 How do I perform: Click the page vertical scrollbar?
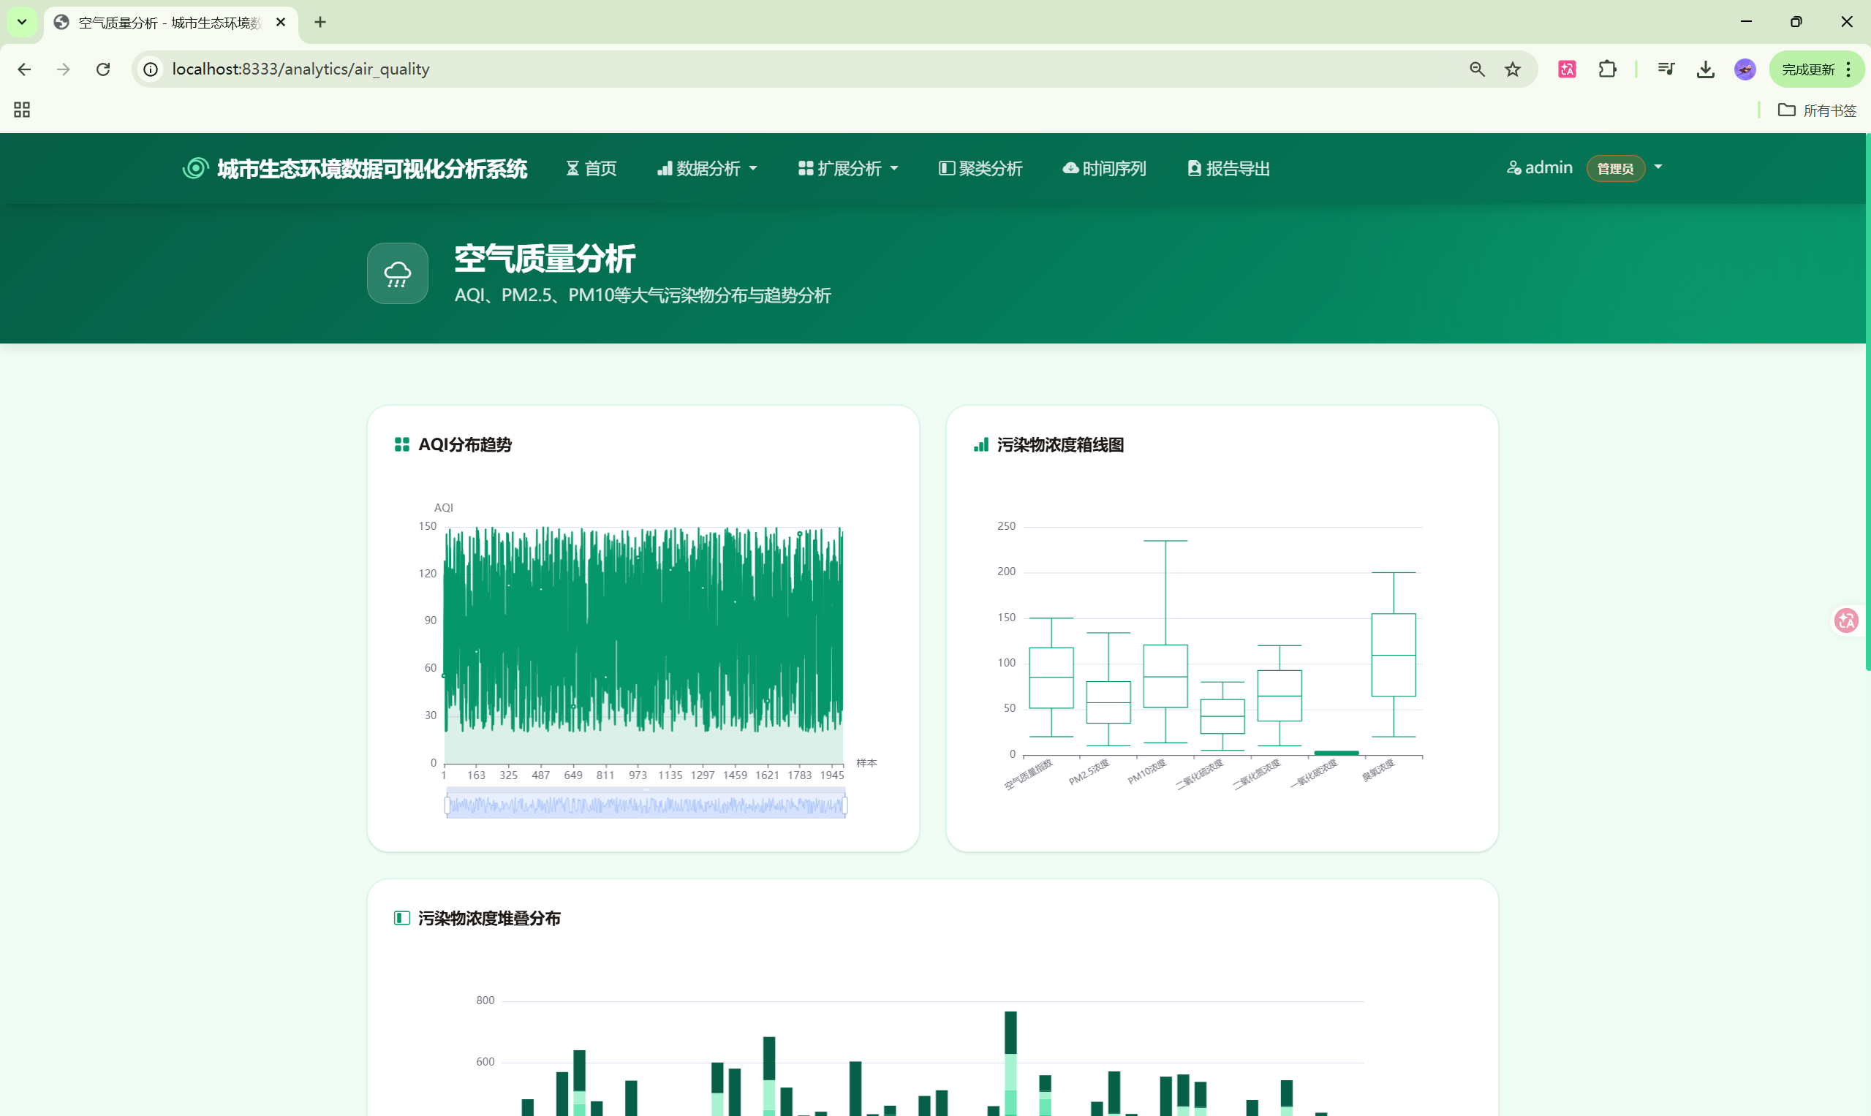point(1867,403)
